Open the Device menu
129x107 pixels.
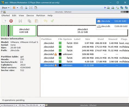point(30,16)
